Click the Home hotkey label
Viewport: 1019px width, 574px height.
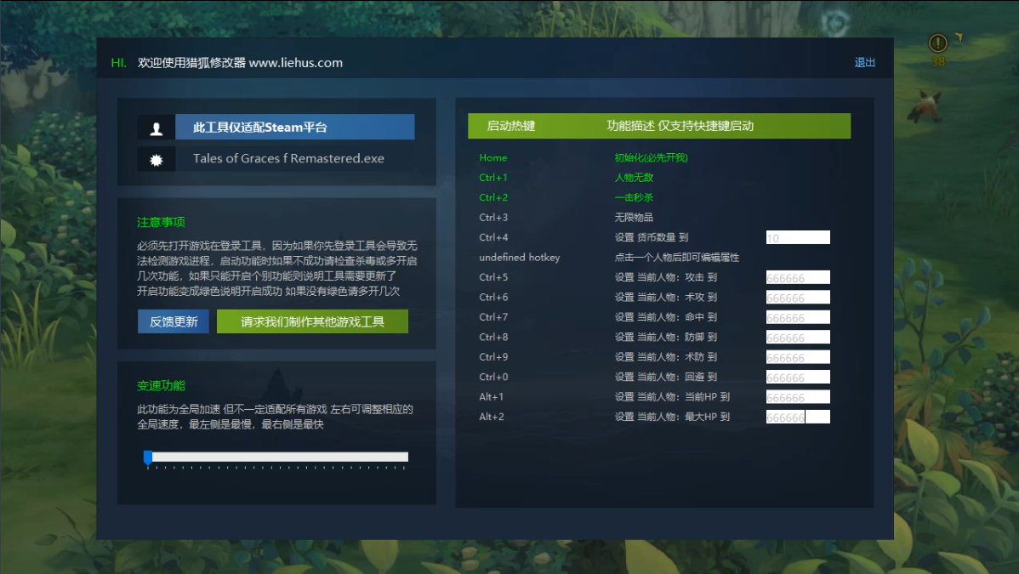pyautogui.click(x=492, y=158)
